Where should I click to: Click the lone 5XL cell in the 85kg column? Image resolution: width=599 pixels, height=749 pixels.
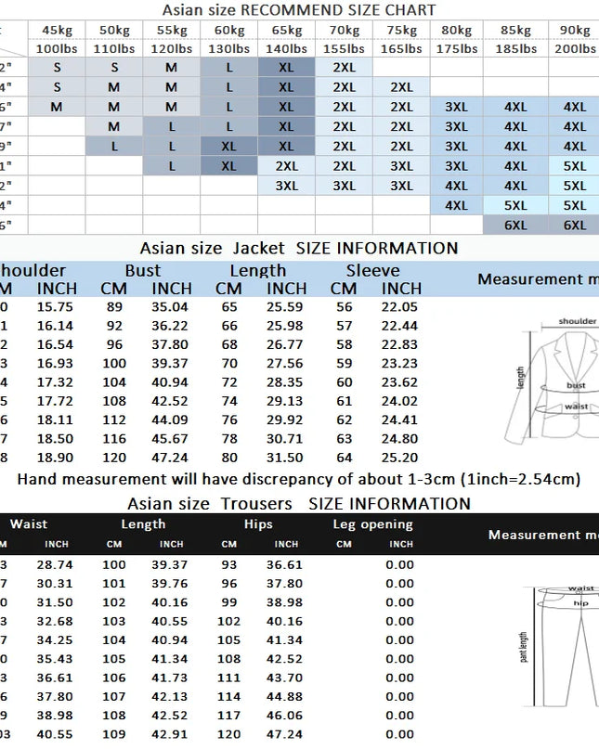[515, 205]
